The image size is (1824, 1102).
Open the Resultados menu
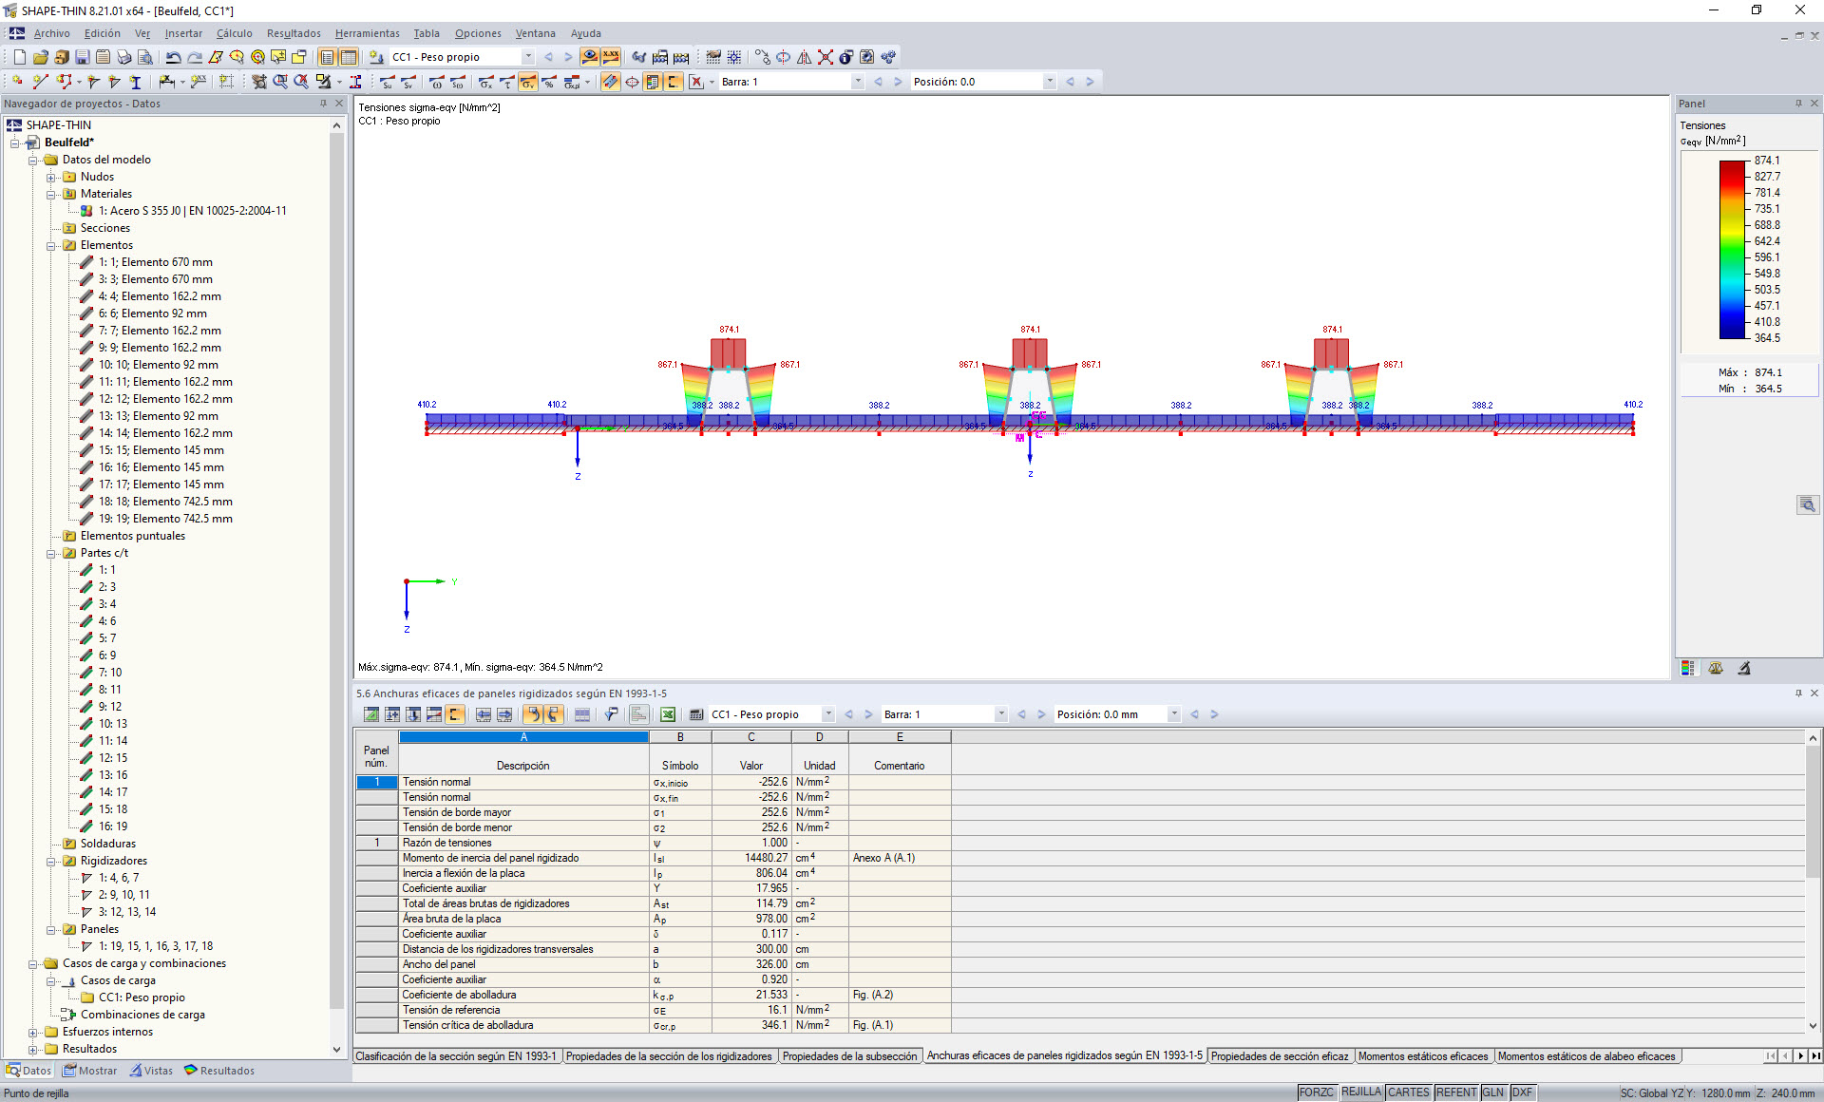coord(294,33)
